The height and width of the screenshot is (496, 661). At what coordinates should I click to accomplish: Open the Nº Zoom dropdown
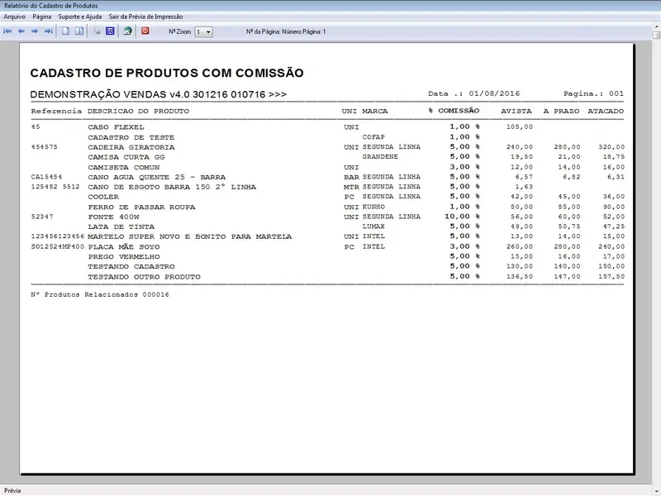click(x=203, y=31)
